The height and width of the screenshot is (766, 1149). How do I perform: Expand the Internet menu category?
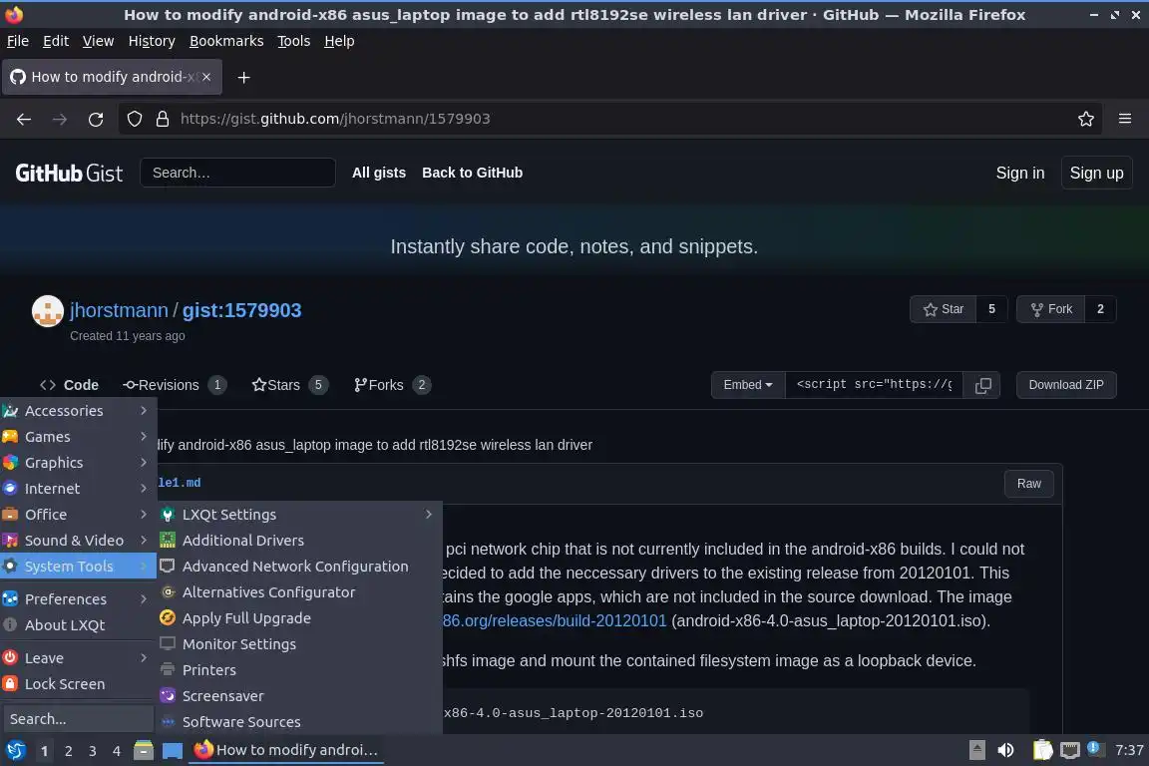coord(78,489)
